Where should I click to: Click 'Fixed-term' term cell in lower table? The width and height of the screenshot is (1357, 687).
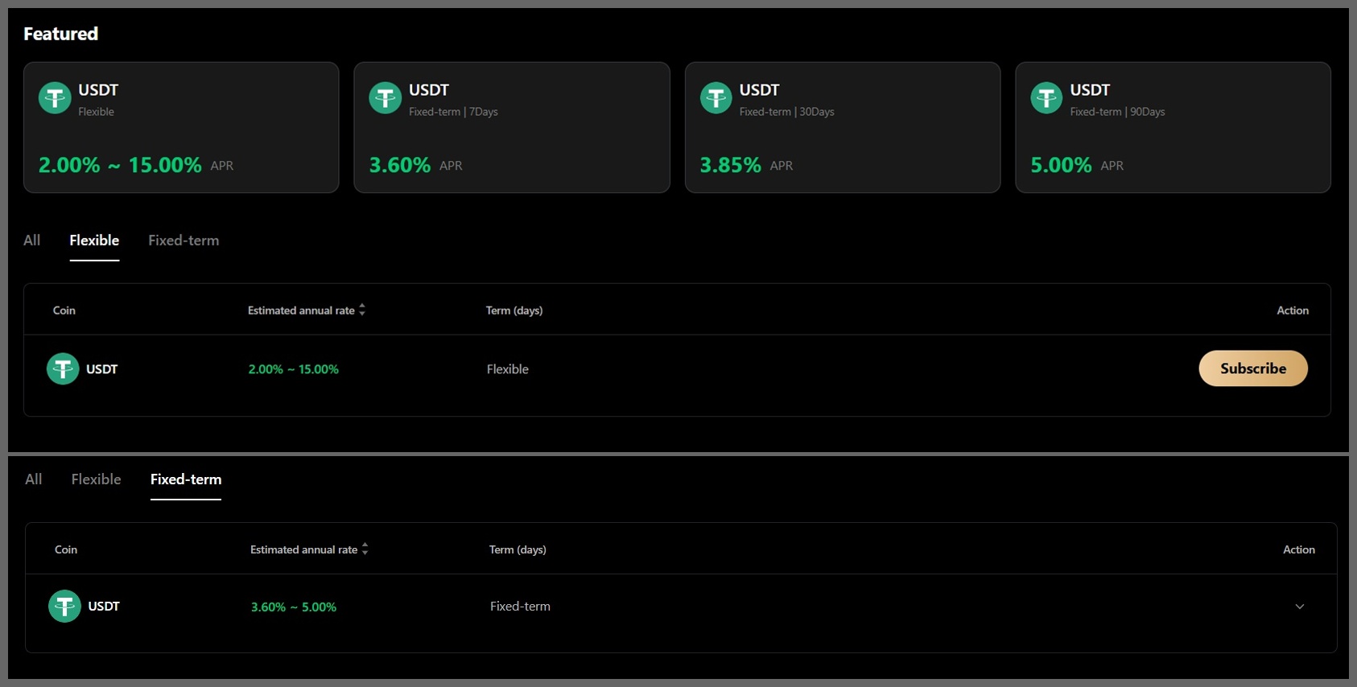tap(521, 607)
